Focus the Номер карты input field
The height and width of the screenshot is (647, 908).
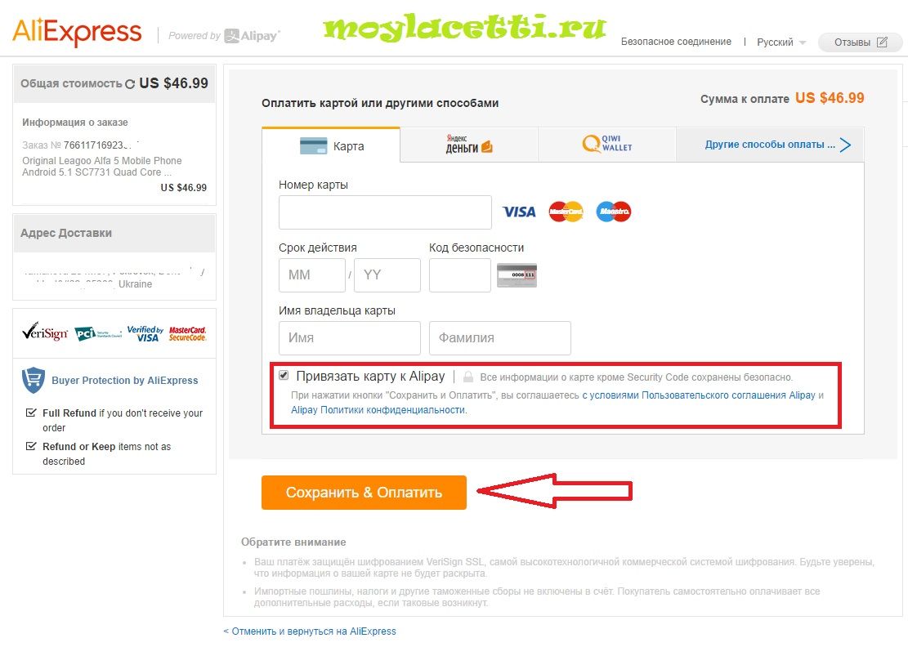(385, 212)
